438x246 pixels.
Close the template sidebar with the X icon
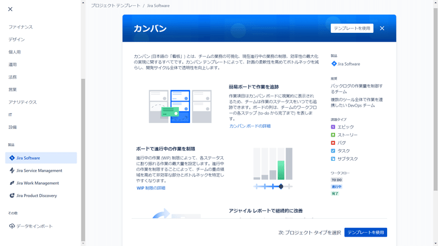[x=10, y=9]
